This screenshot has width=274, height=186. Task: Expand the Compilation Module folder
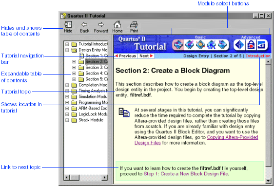[x=67, y=85]
